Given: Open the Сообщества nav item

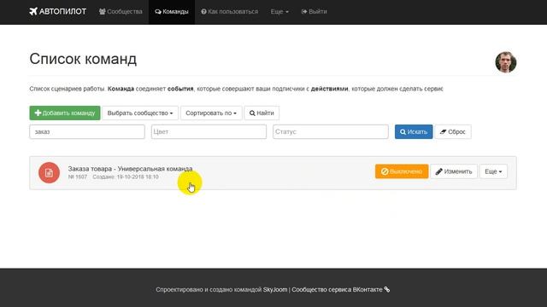Looking at the screenshot, I should [121, 11].
